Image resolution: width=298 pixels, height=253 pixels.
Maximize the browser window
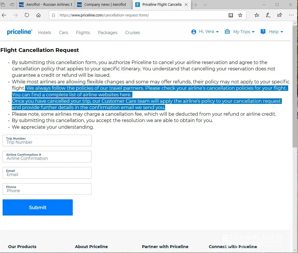277,5
